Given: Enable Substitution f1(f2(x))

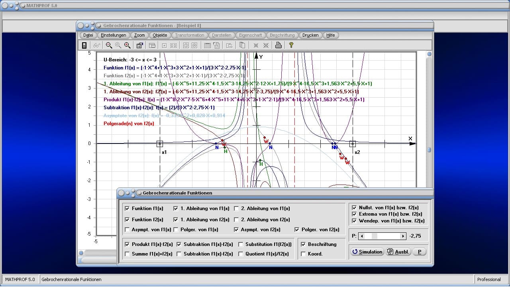Looking at the screenshot, I should (x=241, y=244).
